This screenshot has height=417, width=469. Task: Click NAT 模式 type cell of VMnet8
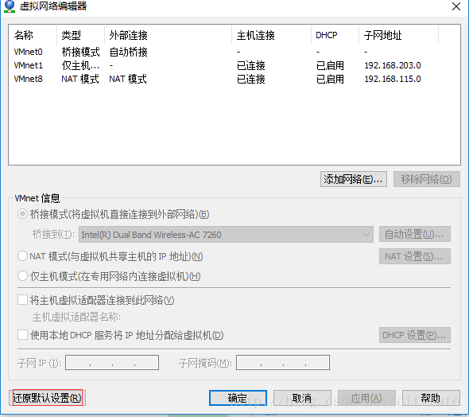[80, 79]
